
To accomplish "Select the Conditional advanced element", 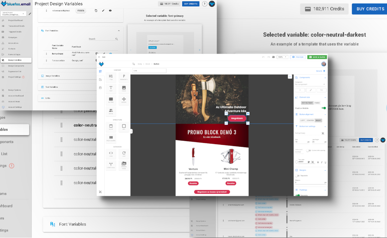I will [111, 165].
